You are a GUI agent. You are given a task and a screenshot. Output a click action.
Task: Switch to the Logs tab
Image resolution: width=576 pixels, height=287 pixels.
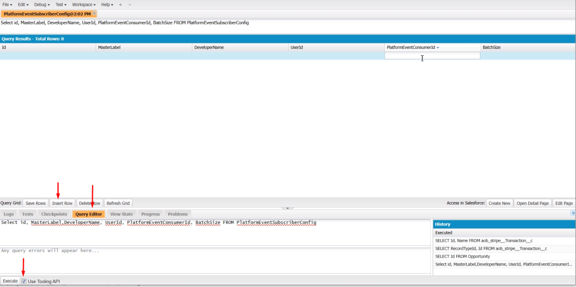click(9, 214)
